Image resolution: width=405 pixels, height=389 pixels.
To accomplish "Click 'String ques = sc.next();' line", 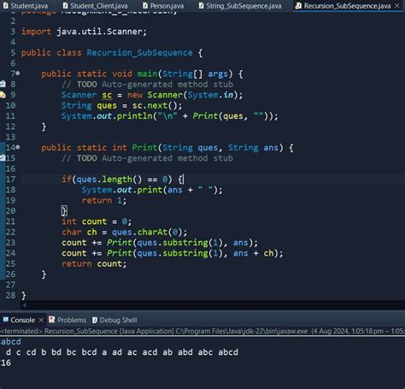I will 121,106.
